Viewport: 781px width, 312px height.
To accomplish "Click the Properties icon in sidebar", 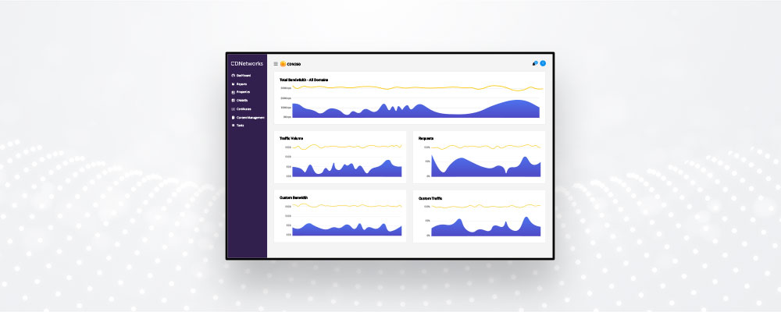I will [x=233, y=92].
